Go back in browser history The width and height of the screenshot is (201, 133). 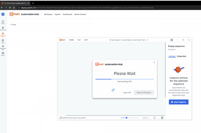pos(2,8)
